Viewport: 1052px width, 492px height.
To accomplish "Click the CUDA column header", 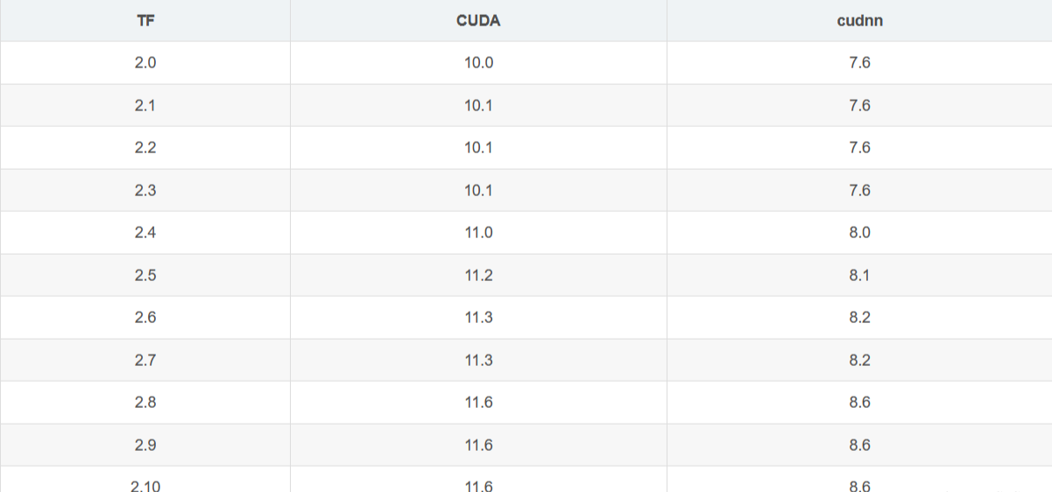I will pyautogui.click(x=478, y=21).
